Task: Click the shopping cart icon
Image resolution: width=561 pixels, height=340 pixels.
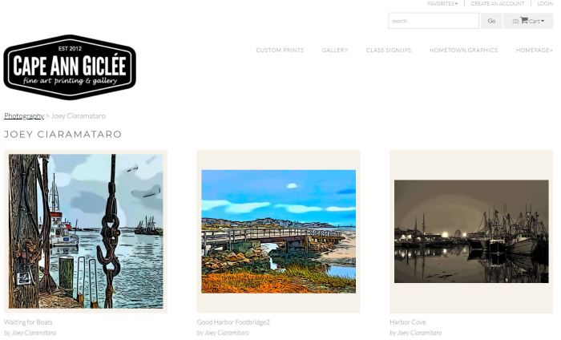Action: 524,20
